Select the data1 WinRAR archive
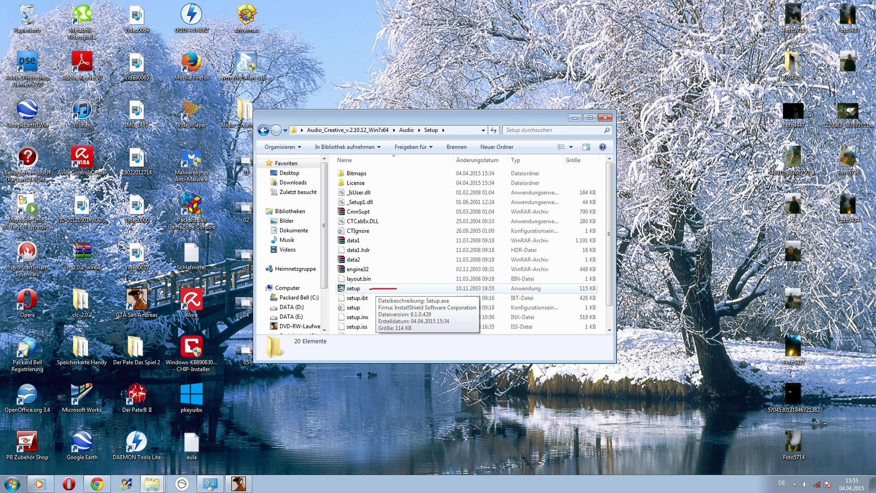 click(467, 241)
